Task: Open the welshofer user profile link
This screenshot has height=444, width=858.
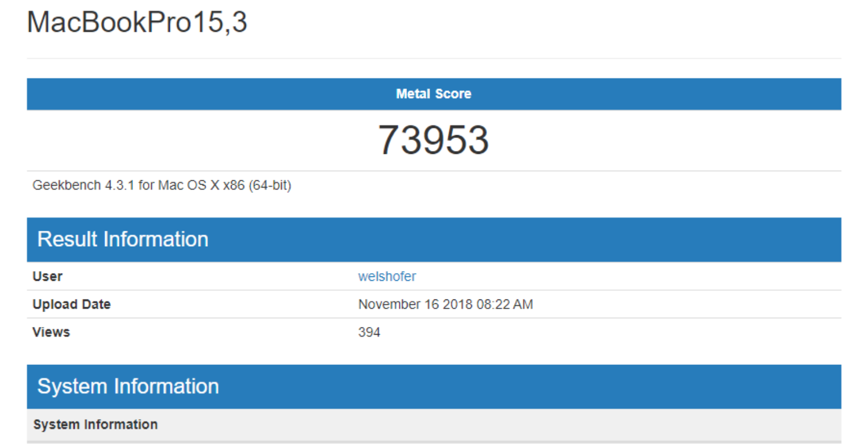Action: pos(387,276)
